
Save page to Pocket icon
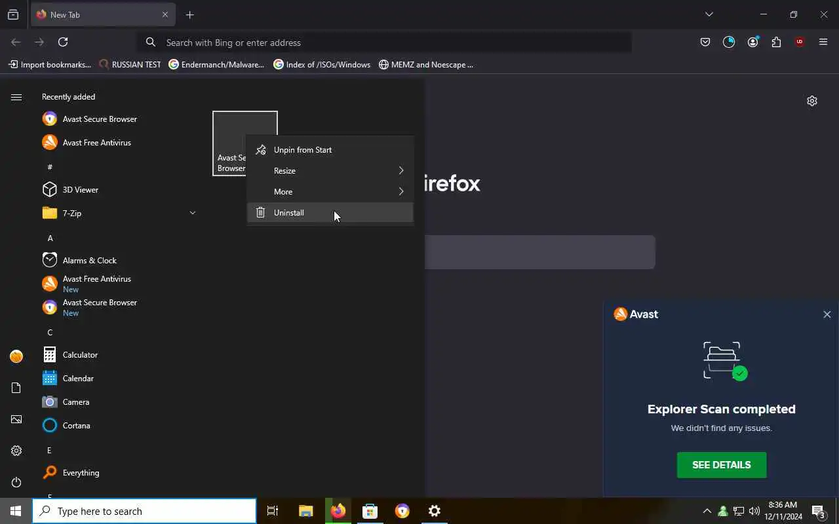[705, 42]
